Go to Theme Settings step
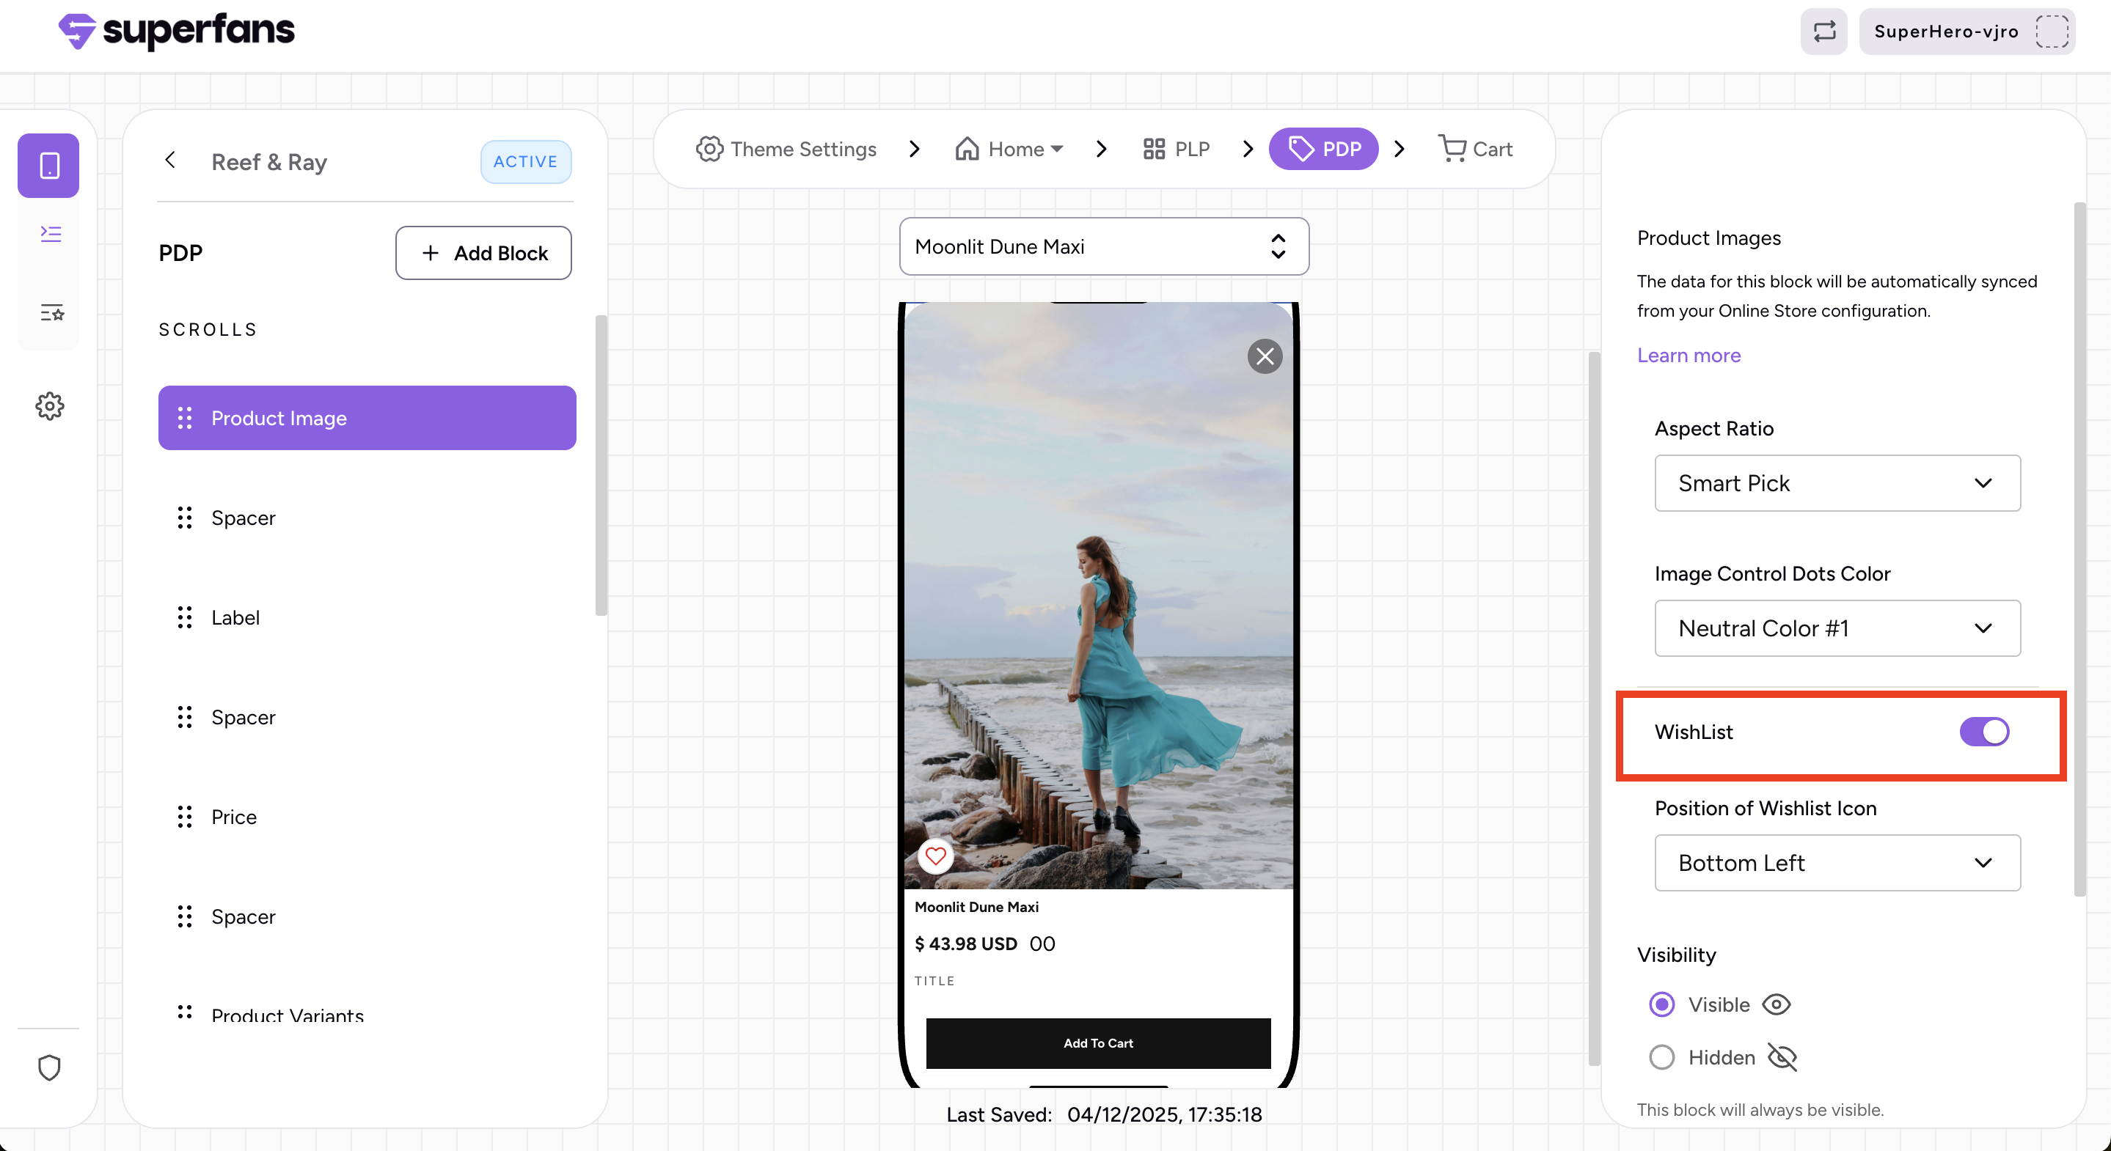Viewport: 2111px width, 1151px height. coord(787,149)
